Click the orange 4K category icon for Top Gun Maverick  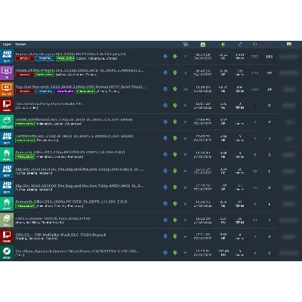click(7, 89)
